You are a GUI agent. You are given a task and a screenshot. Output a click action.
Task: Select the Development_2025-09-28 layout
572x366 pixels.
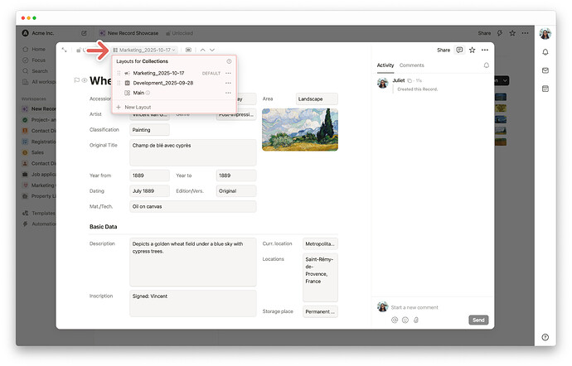163,83
